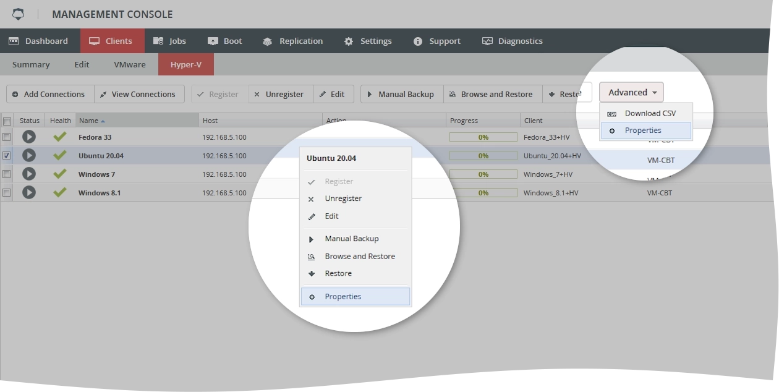Switch to the VMware sub-tab
Screen dimensions: 779x392
coord(130,64)
